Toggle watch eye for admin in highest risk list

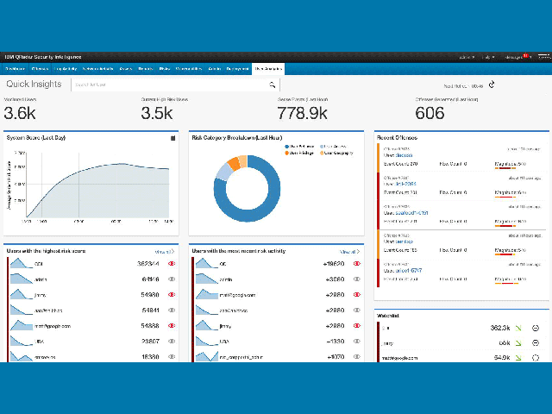click(x=172, y=279)
